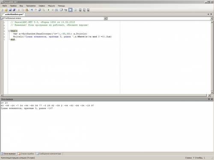Click the editor horizontal scrollbar track
The width and height of the screenshot is (214, 160).
[x=105, y=95]
